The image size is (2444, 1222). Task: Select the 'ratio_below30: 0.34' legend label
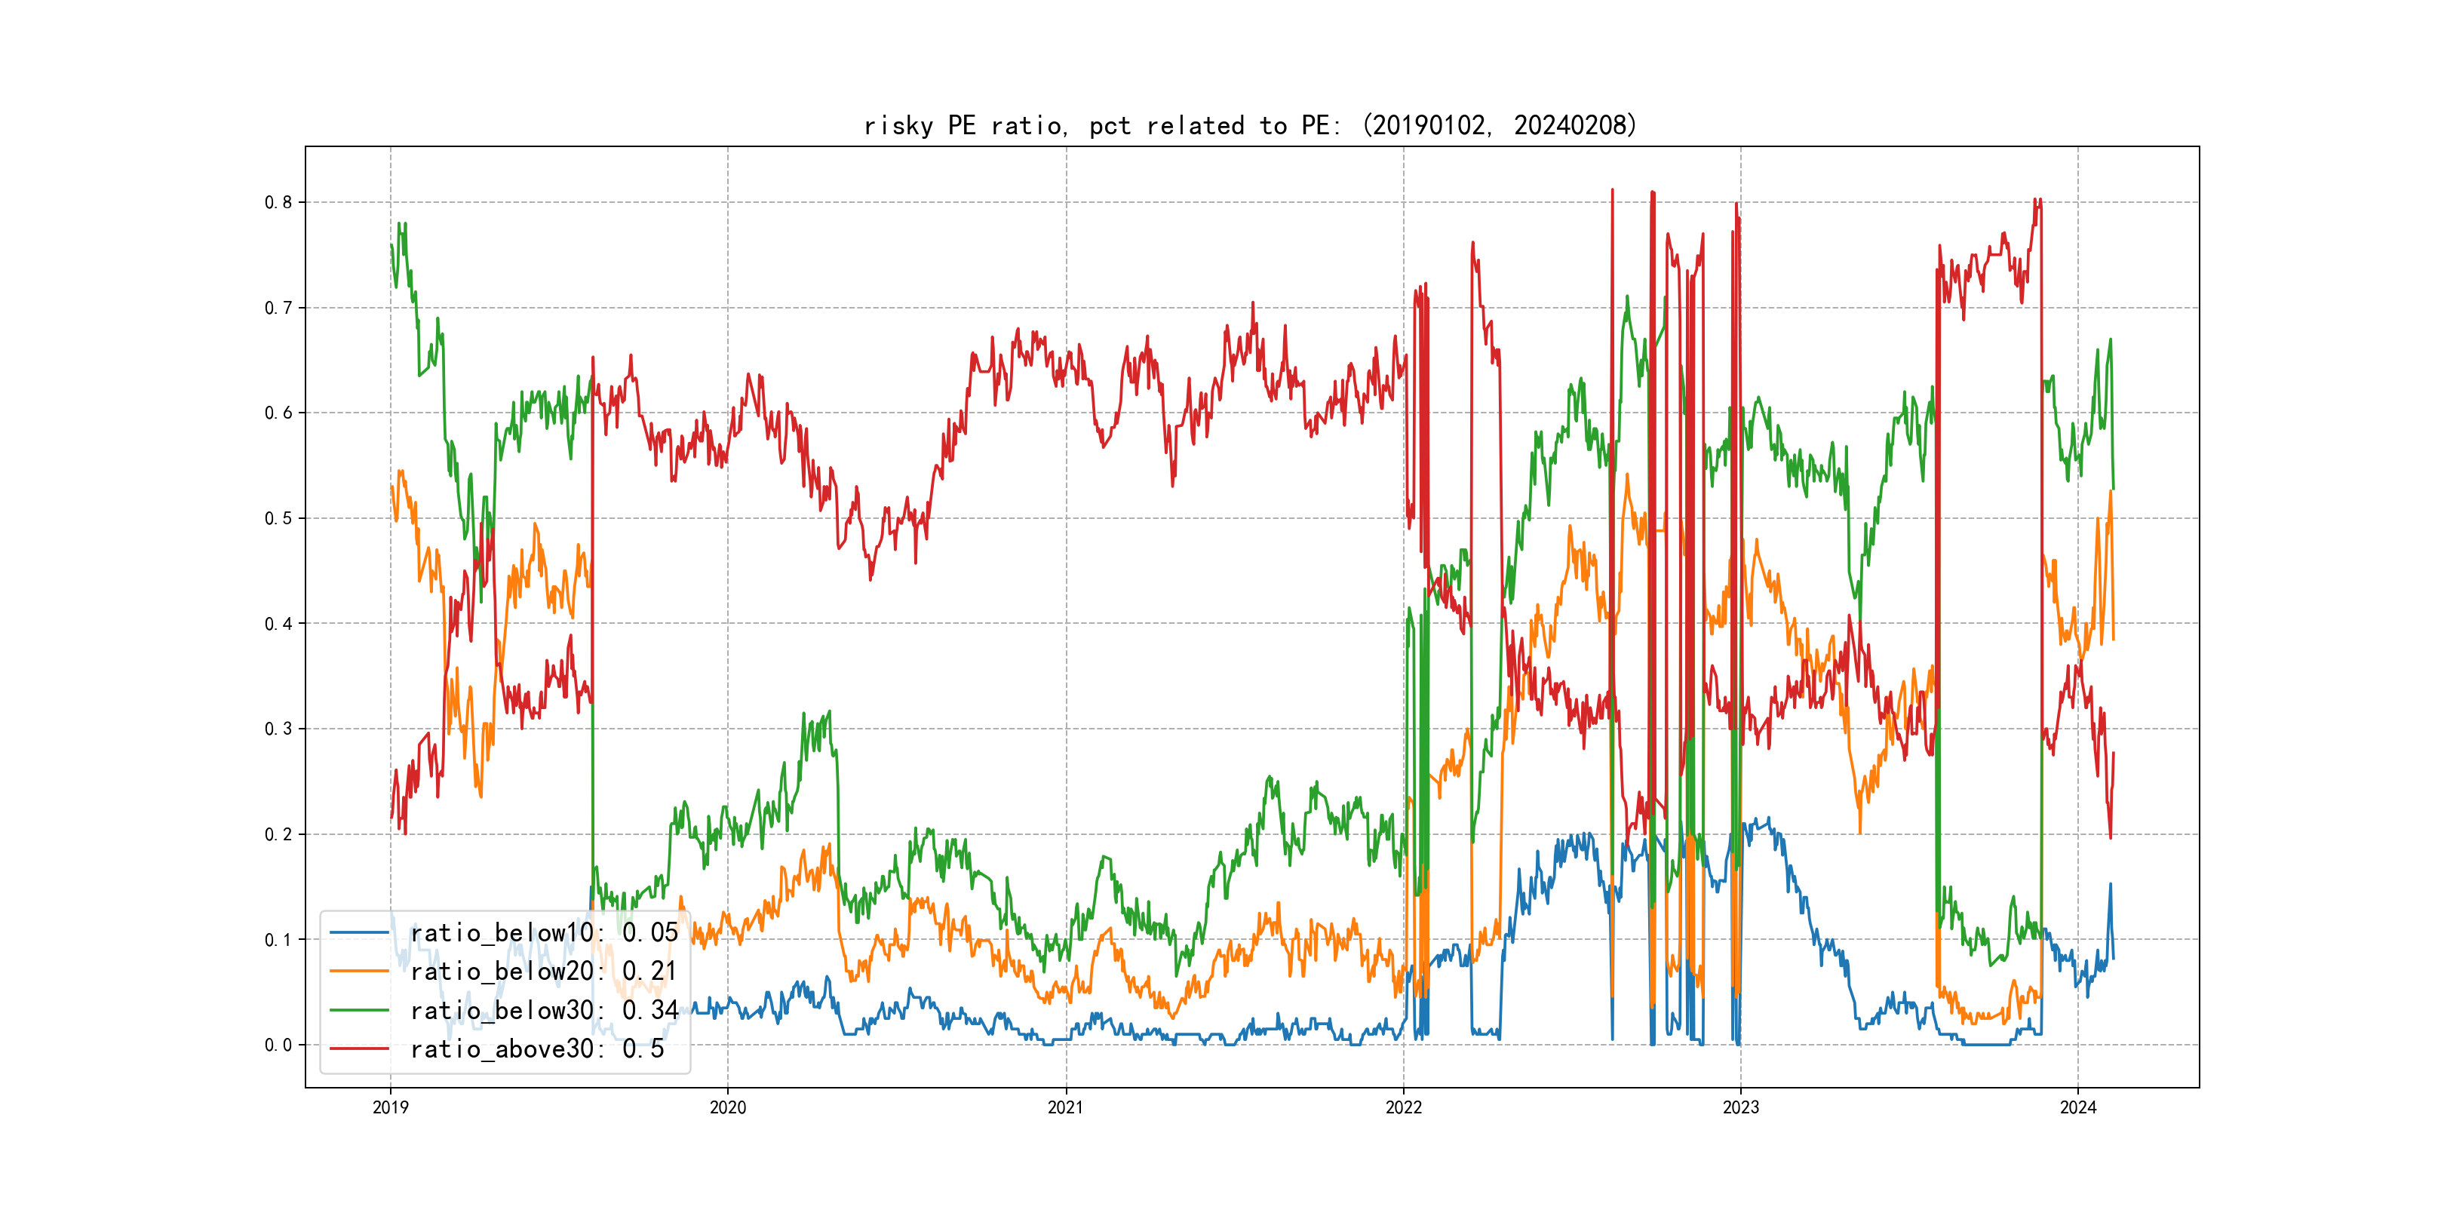[544, 1011]
